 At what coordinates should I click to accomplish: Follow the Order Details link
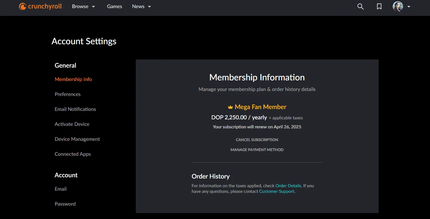[288, 186]
